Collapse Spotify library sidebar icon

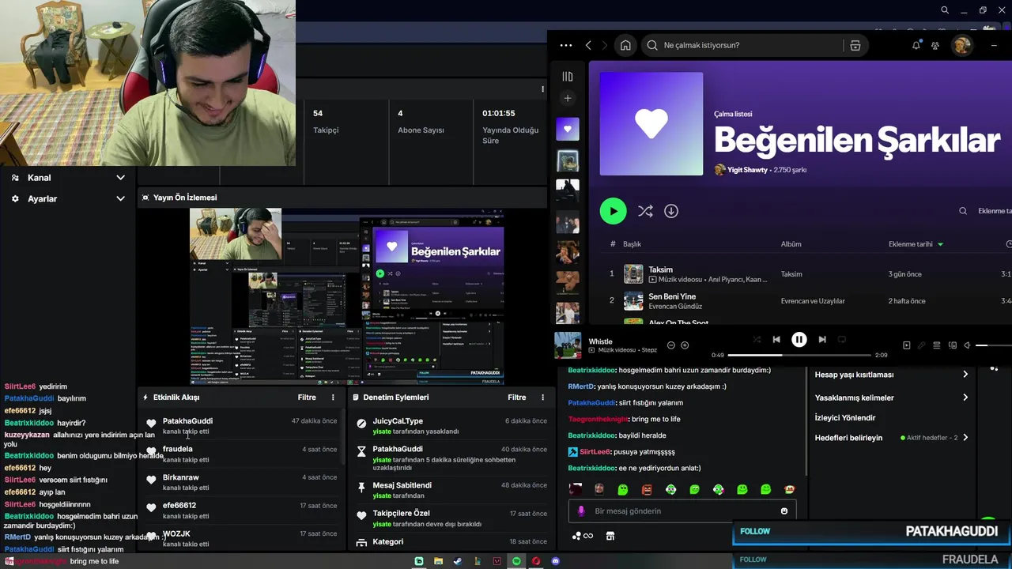pos(567,77)
